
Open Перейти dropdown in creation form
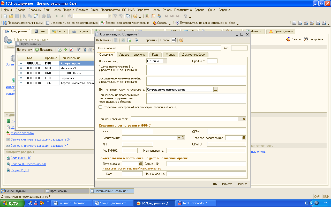150,40
